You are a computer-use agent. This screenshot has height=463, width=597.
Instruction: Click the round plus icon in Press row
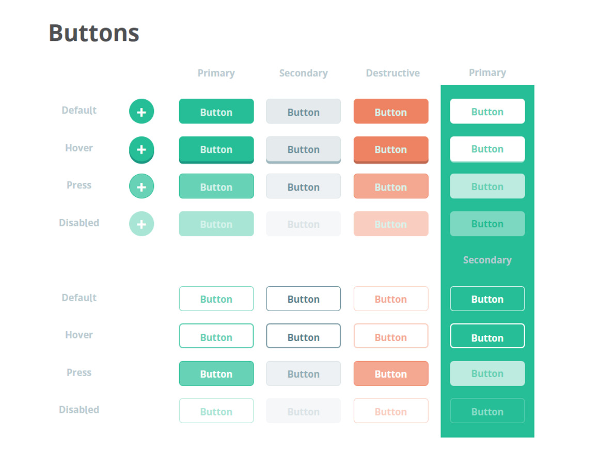tap(142, 187)
